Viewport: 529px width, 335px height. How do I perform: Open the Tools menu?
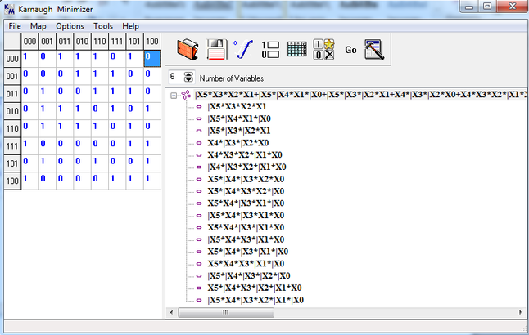coord(103,26)
